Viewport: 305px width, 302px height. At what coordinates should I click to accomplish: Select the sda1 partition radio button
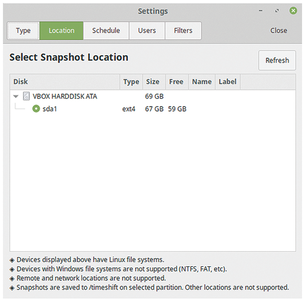[x=36, y=109]
